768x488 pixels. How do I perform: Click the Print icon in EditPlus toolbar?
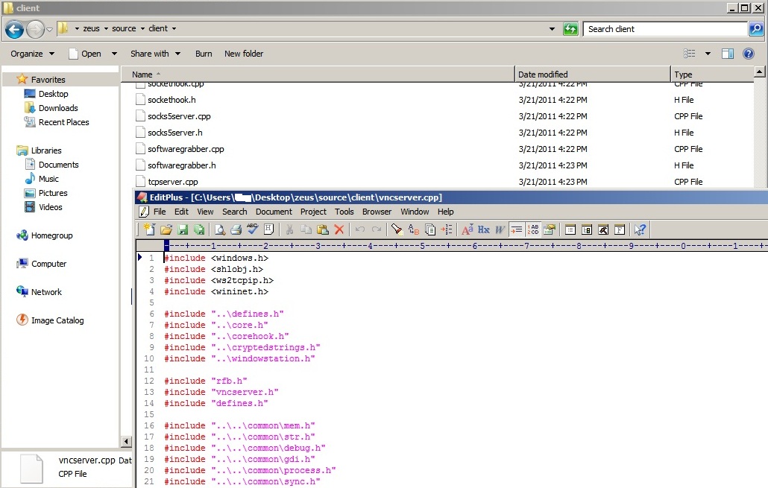pyautogui.click(x=236, y=229)
